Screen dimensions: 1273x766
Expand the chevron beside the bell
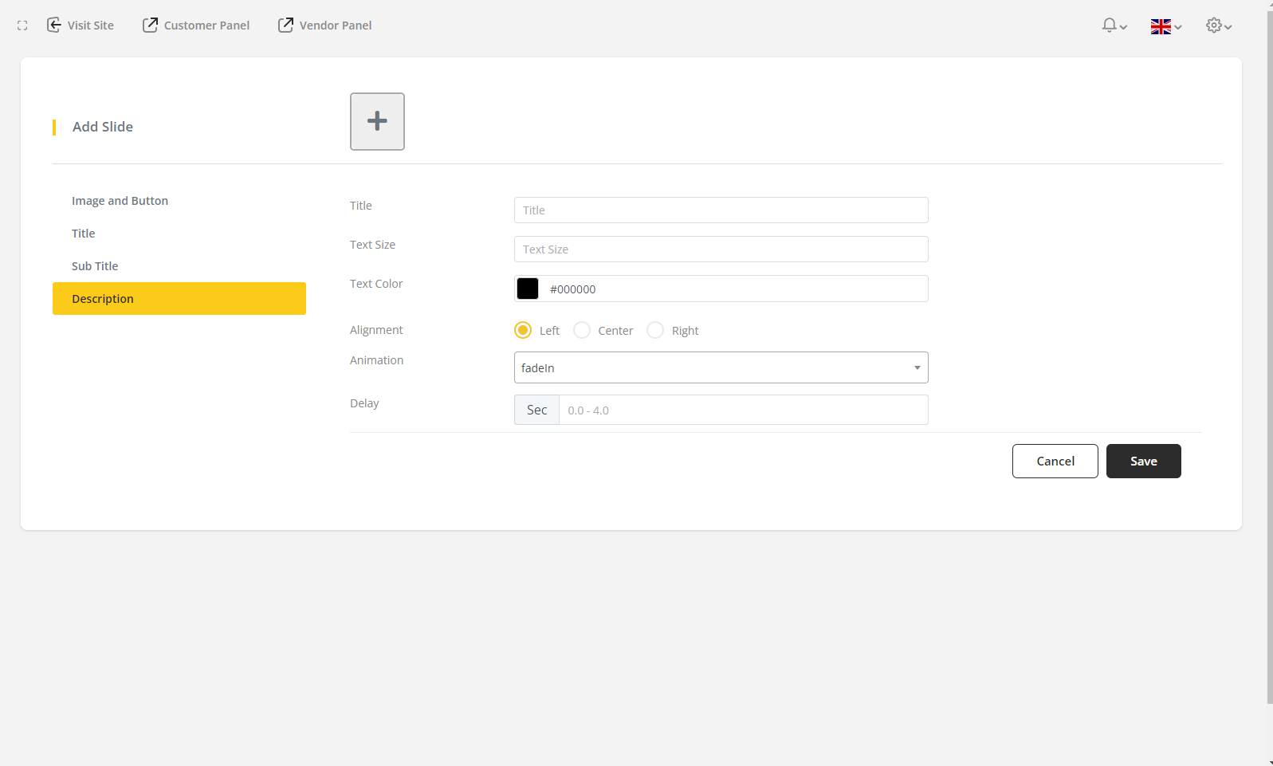click(x=1124, y=27)
